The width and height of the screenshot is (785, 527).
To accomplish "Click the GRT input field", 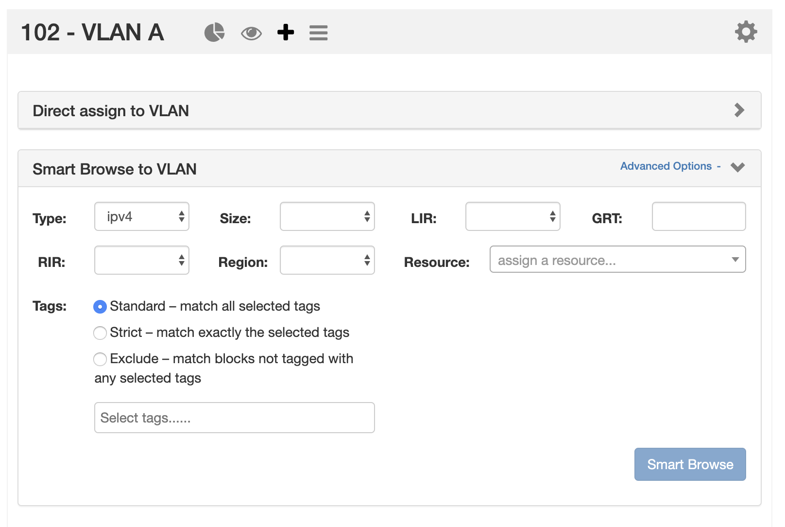I will 698,217.
